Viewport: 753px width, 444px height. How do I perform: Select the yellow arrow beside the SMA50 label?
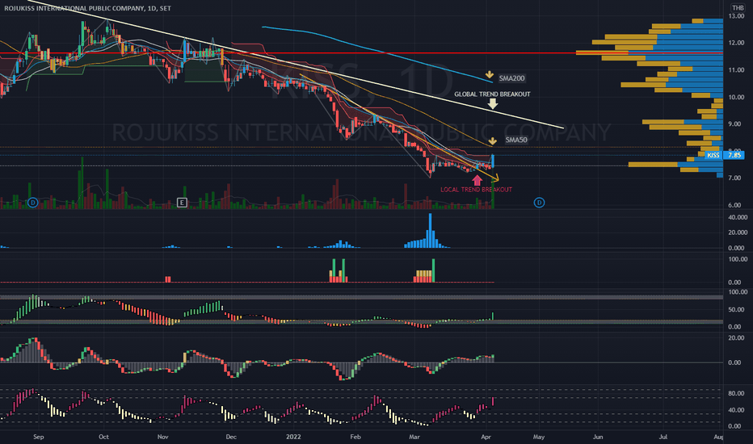pos(492,140)
